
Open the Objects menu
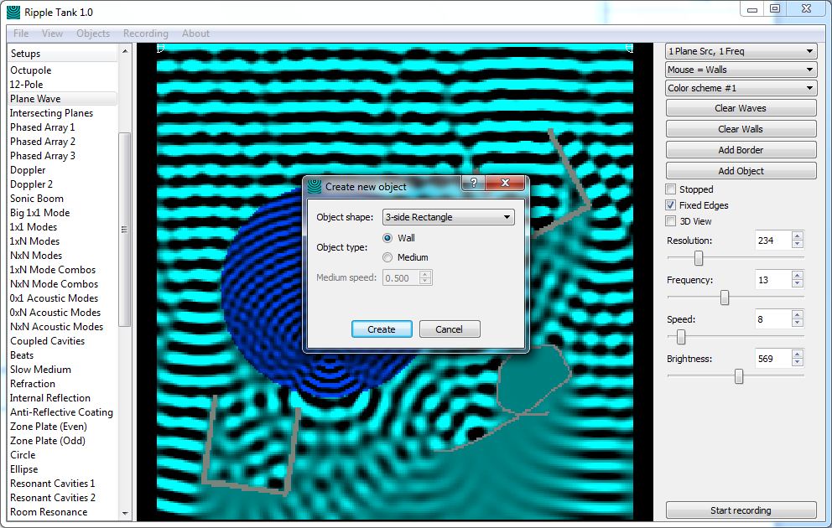pyautogui.click(x=93, y=34)
